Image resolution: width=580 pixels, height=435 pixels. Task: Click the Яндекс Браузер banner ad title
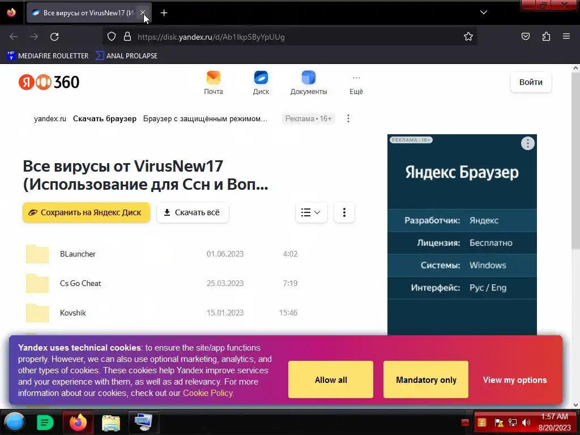(x=462, y=172)
